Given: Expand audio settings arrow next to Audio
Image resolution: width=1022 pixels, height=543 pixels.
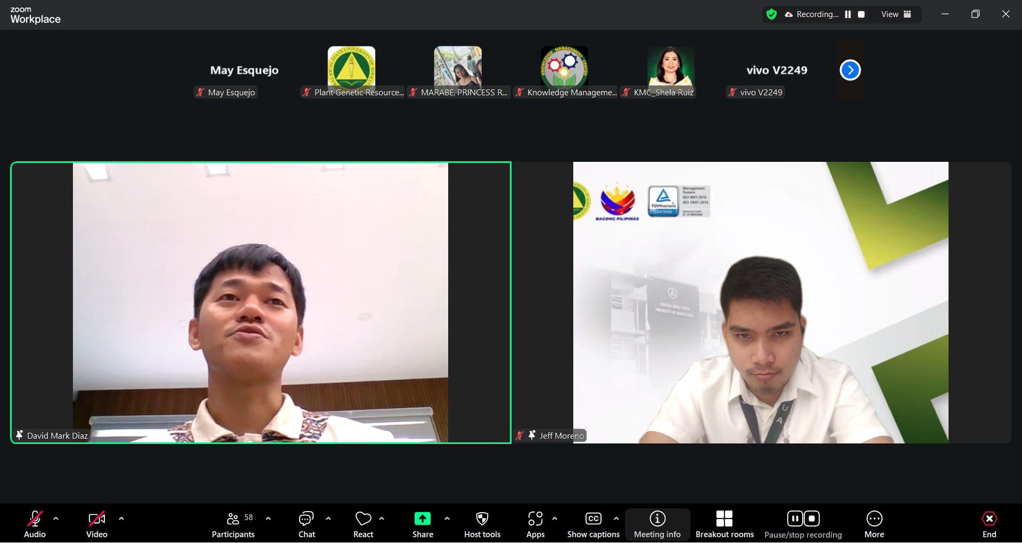Looking at the screenshot, I should click(56, 519).
